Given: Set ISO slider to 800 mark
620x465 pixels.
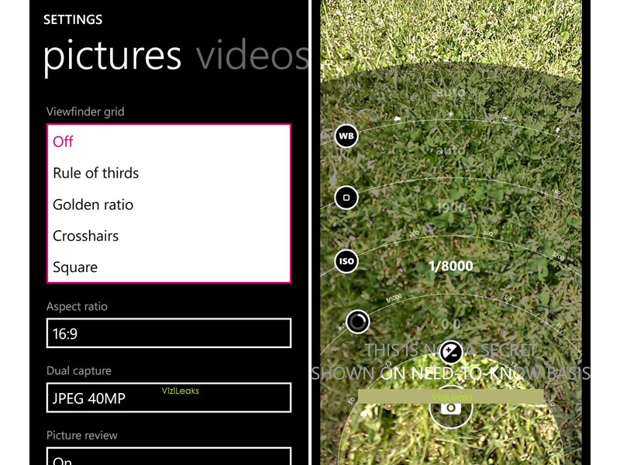Looking at the screenshot, I should click(488, 233).
